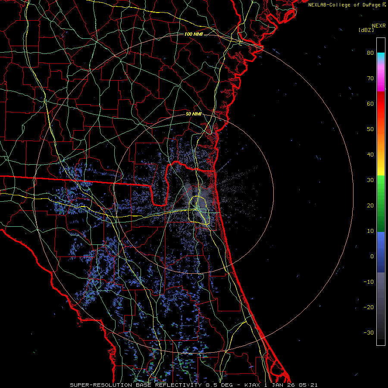Click the cyan segment at the color bar top
Screen dimensions: 388x388
tap(381, 56)
